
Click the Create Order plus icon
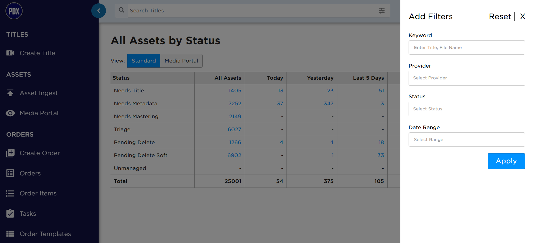point(10,153)
